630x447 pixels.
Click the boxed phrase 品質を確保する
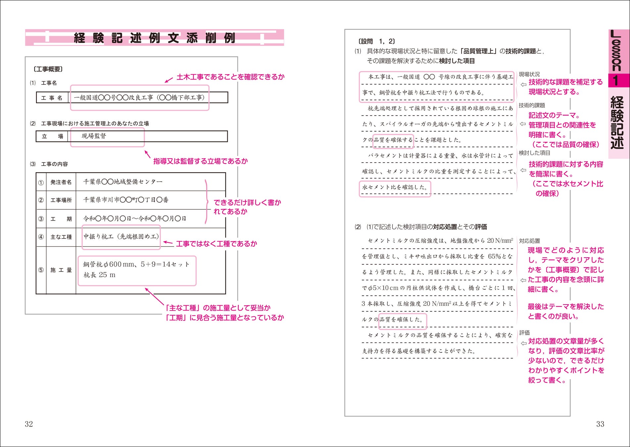[393, 140]
